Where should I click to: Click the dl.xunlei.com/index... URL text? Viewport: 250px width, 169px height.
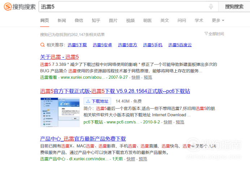pos(89,159)
